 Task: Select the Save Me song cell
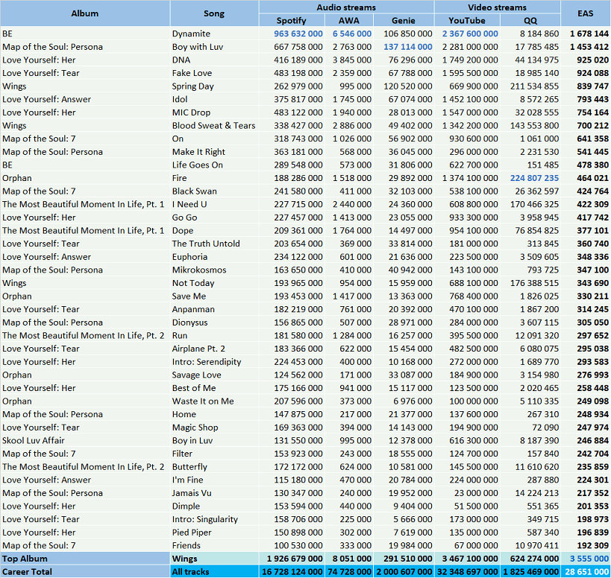(x=214, y=296)
